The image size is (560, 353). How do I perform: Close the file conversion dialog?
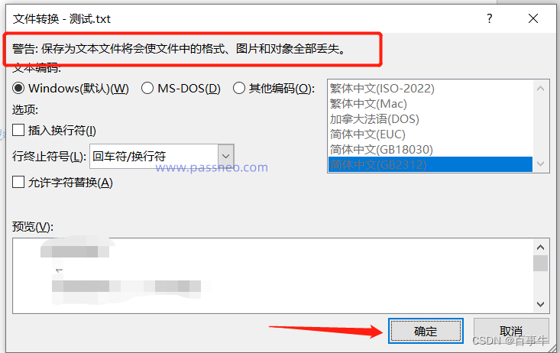[533, 18]
